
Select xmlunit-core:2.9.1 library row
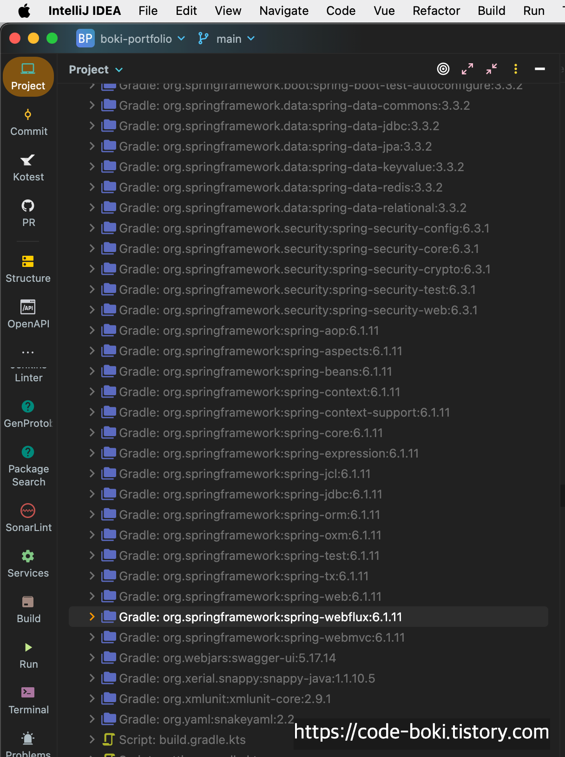tap(309, 699)
